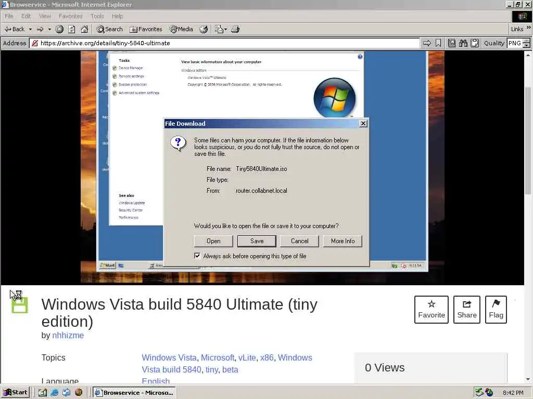Open the vLite topic link
The width and height of the screenshot is (533, 399).
tap(247, 357)
